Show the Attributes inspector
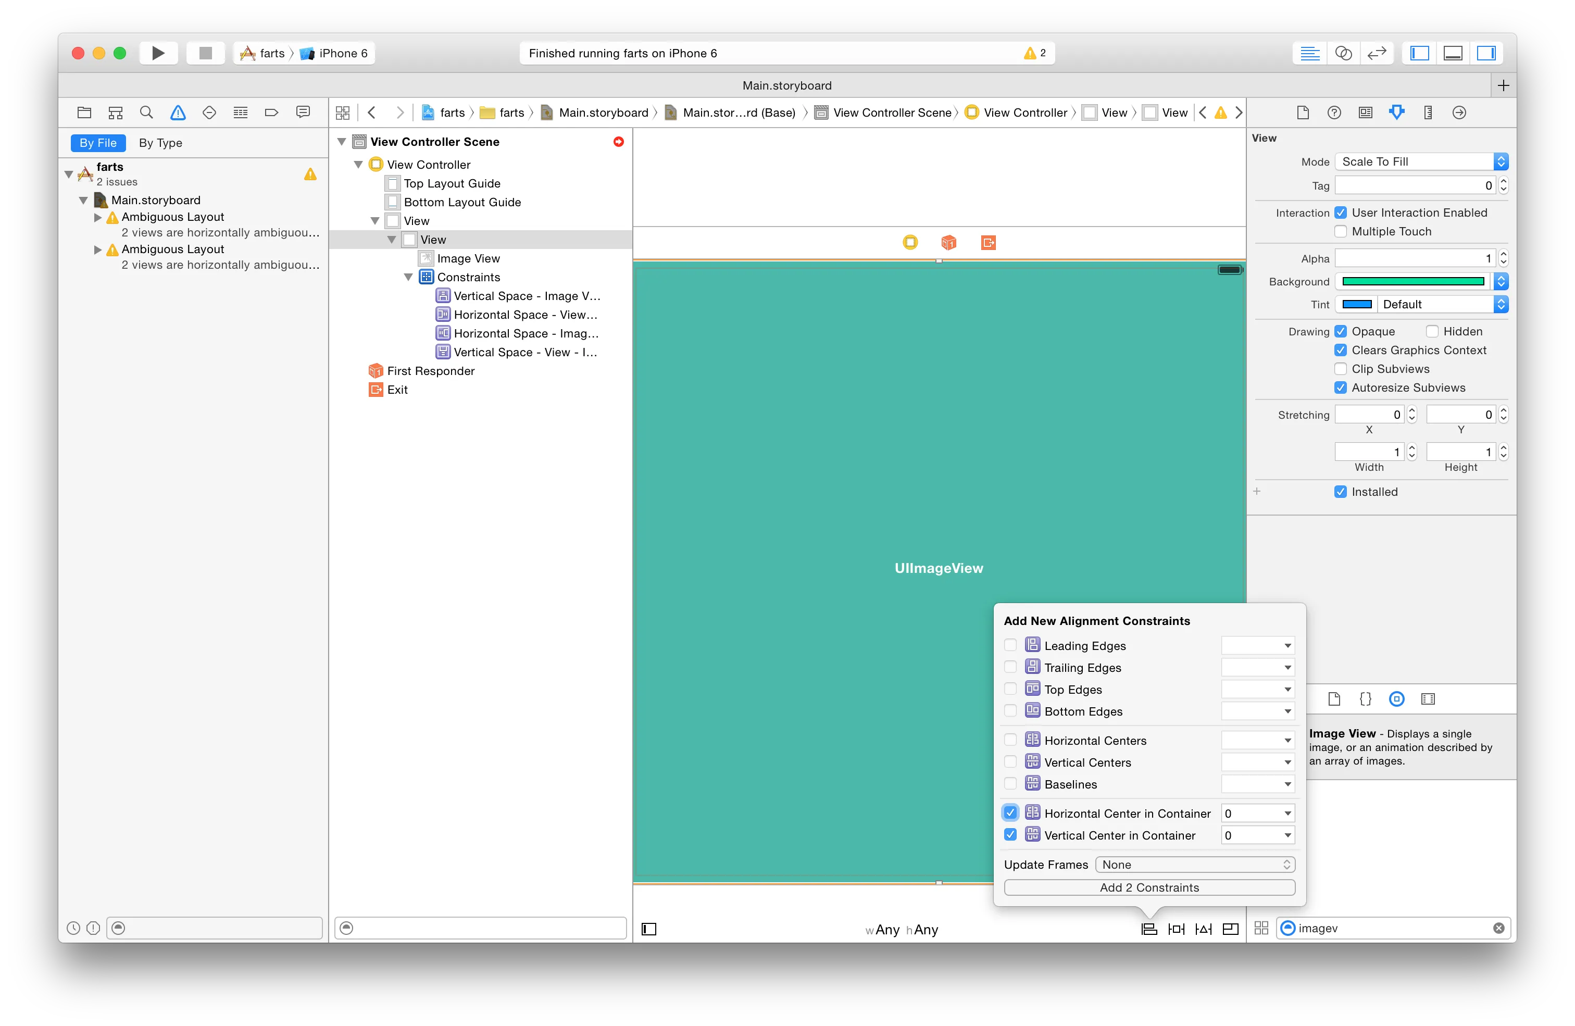The width and height of the screenshot is (1575, 1026). tap(1397, 112)
